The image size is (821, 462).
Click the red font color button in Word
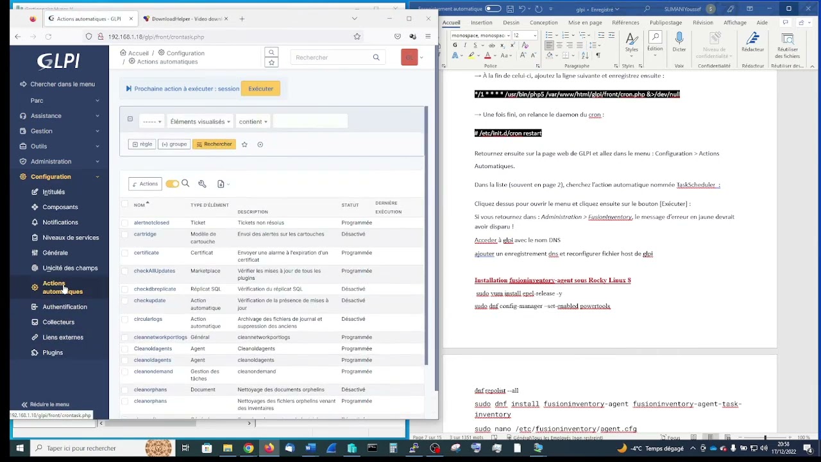(x=487, y=56)
